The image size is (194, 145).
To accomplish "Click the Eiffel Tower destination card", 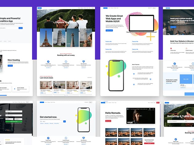I will pos(46,38).
